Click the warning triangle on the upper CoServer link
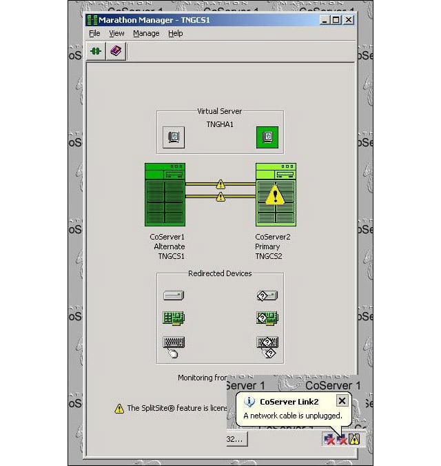The width and height of the screenshot is (441, 466). pyautogui.click(x=220, y=184)
